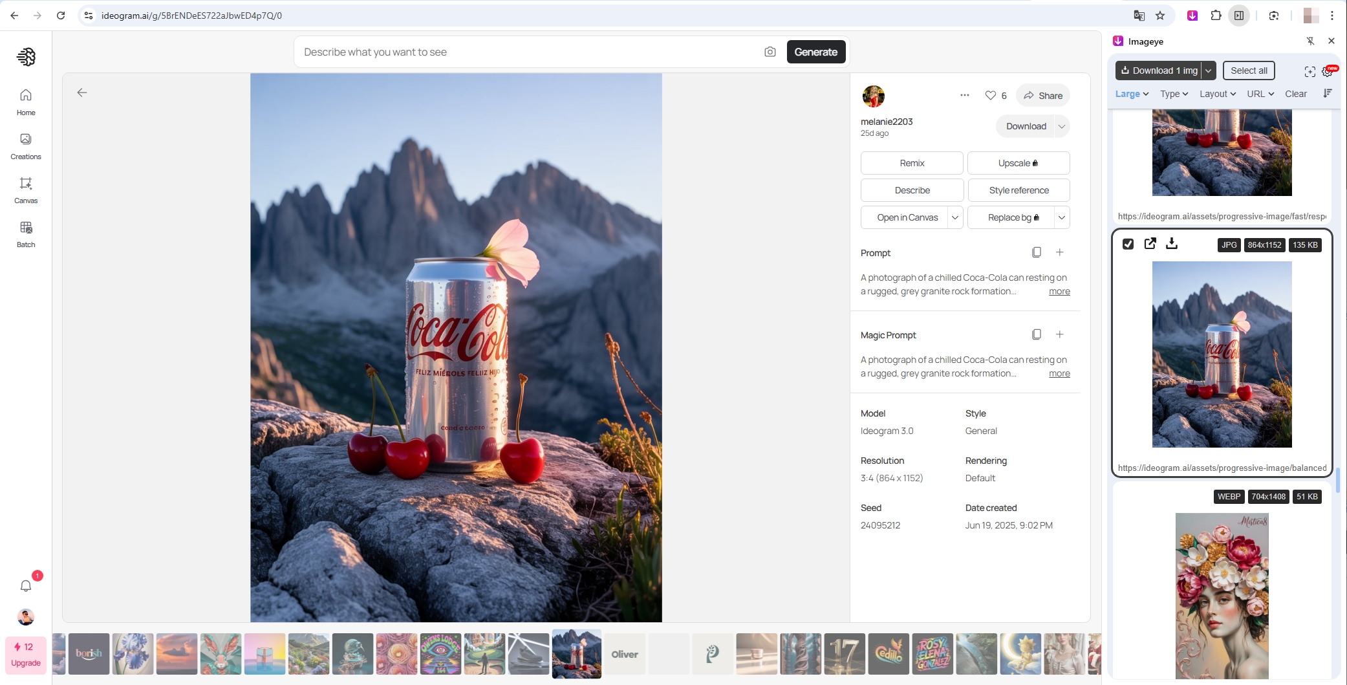Select the woman with flowers WEBP thumbnail
1347x685 pixels.
click(1222, 595)
